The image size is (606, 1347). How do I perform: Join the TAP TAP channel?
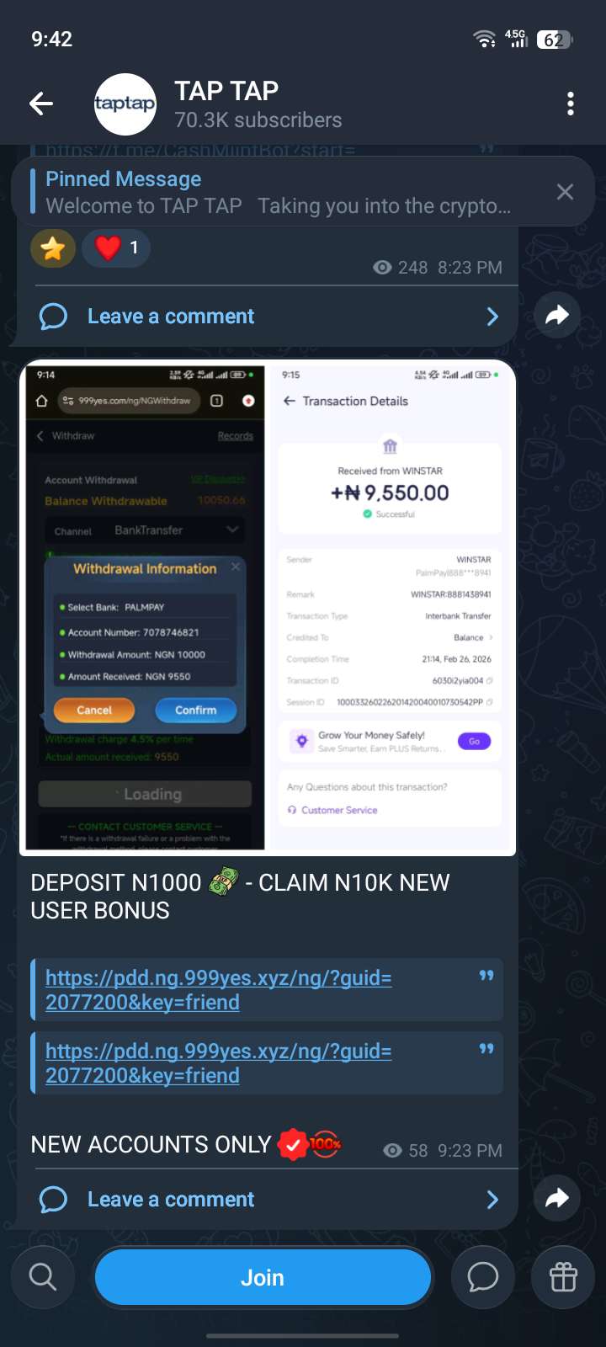point(263,1277)
